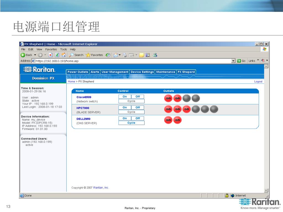Screen dimensions: 283x212
Task: Click the Messenger people icon
Action: [155, 55]
